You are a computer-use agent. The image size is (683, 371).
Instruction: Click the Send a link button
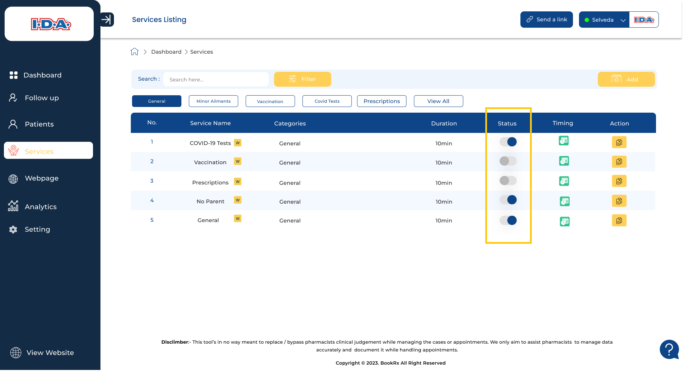(546, 20)
